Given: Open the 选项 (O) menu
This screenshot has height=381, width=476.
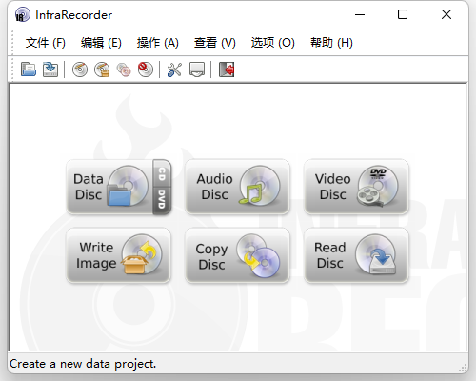Looking at the screenshot, I should click(x=273, y=43).
